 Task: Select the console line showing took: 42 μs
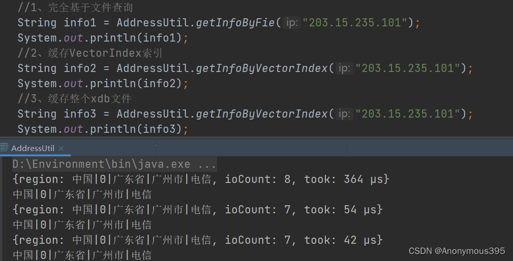coord(198,240)
